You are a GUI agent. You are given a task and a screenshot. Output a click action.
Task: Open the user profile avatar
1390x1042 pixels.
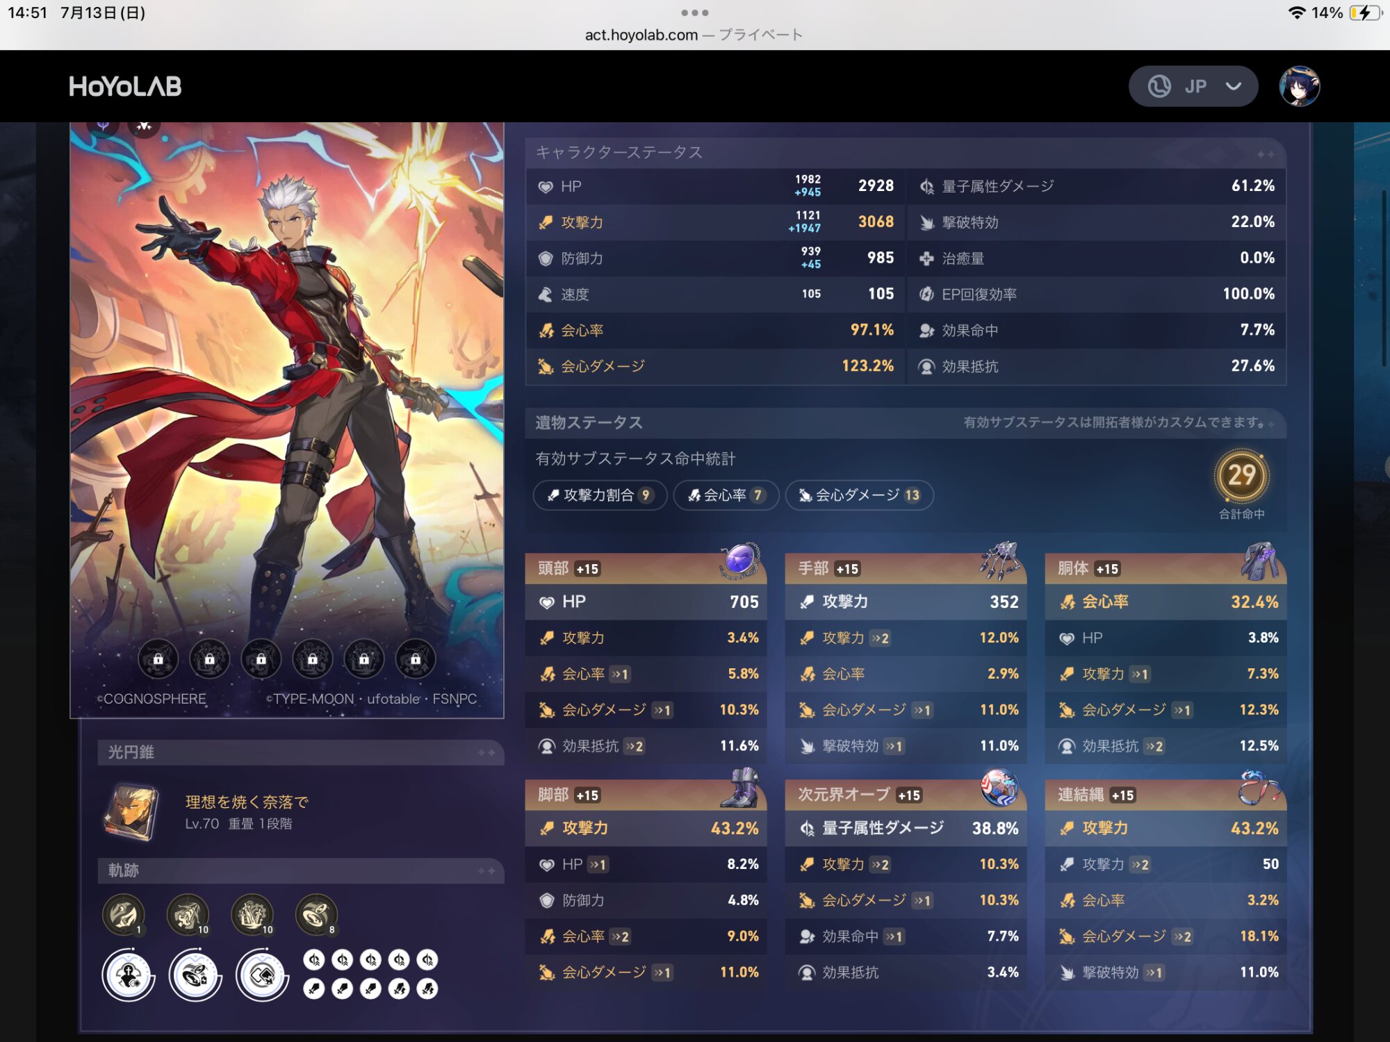pos(1299,86)
